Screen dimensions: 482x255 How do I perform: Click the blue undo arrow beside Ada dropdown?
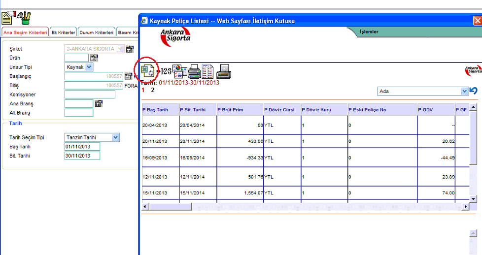pos(474,91)
